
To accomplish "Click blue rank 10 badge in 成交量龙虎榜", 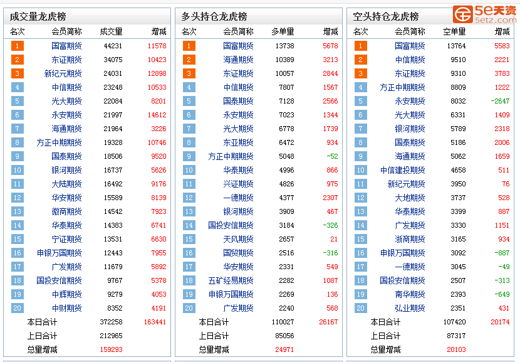I will 18,170.
